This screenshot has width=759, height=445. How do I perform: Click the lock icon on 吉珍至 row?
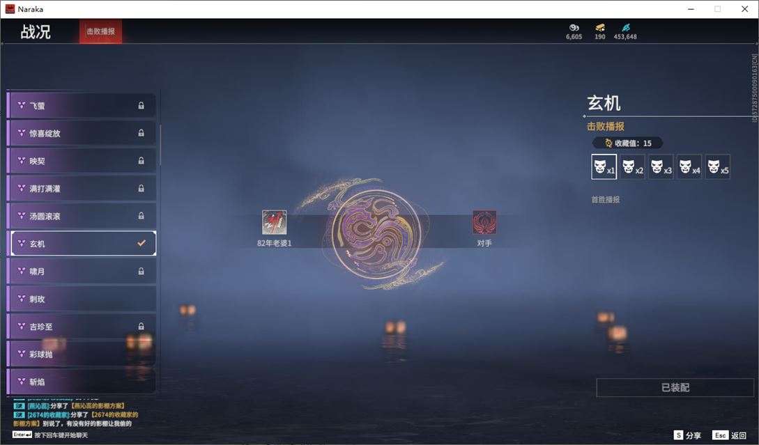click(141, 327)
